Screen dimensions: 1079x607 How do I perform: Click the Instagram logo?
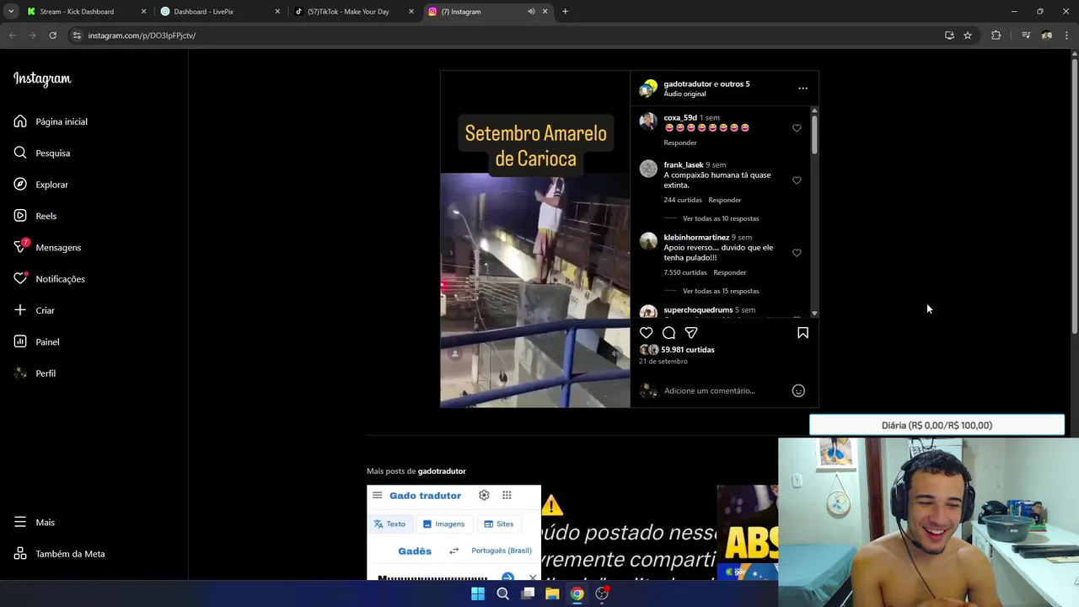pos(42,79)
